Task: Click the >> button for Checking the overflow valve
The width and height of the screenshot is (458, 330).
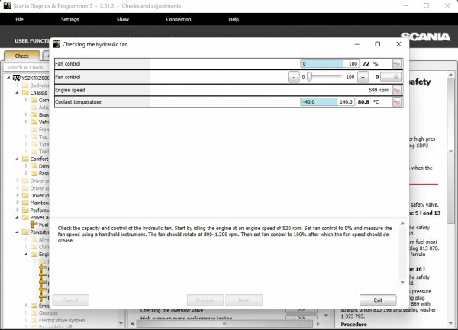Action: (x=302, y=310)
